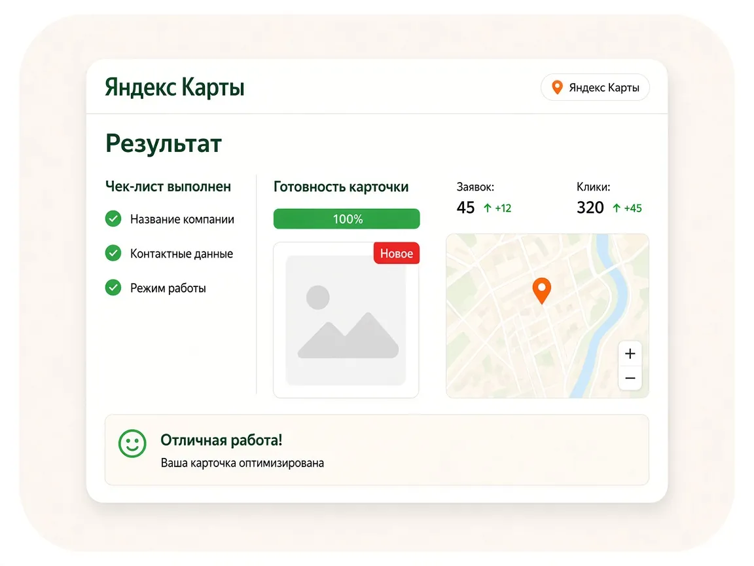Click the orange pin in the Яндекс Карты badge
Screen dimensions: 754x566
point(557,88)
